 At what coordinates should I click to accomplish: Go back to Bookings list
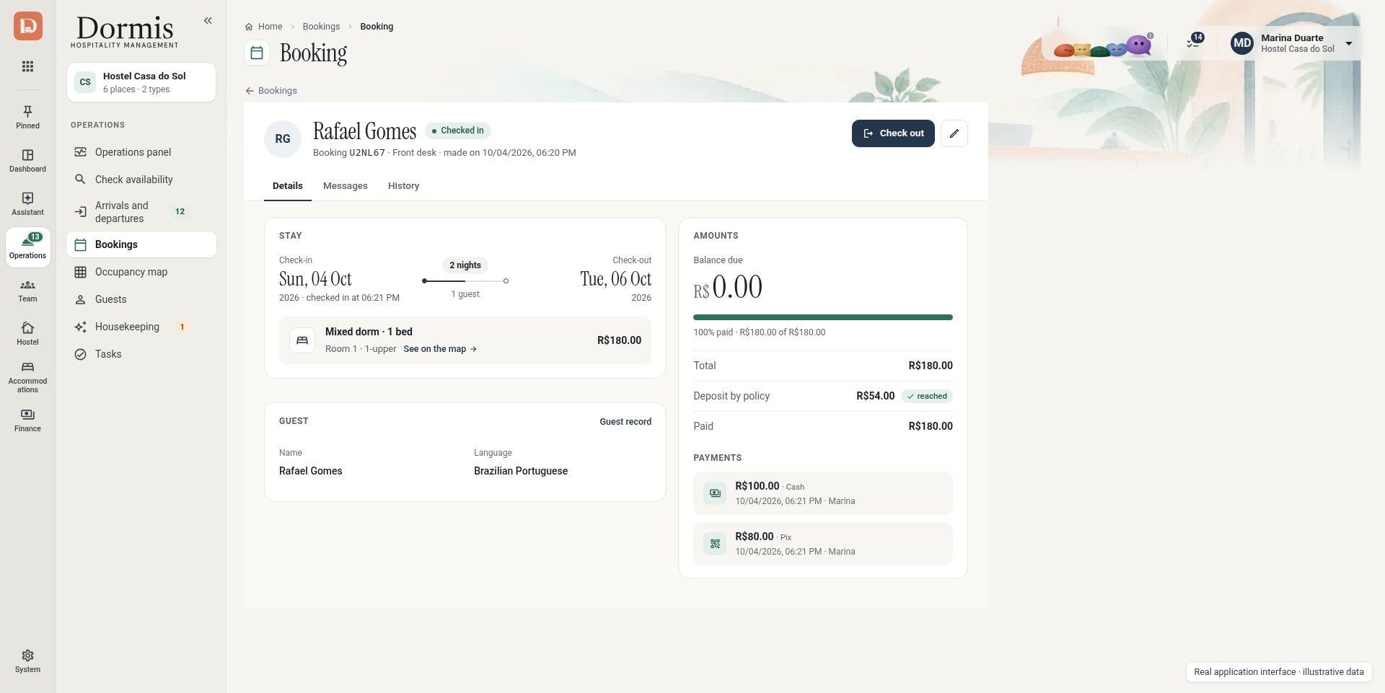point(271,91)
